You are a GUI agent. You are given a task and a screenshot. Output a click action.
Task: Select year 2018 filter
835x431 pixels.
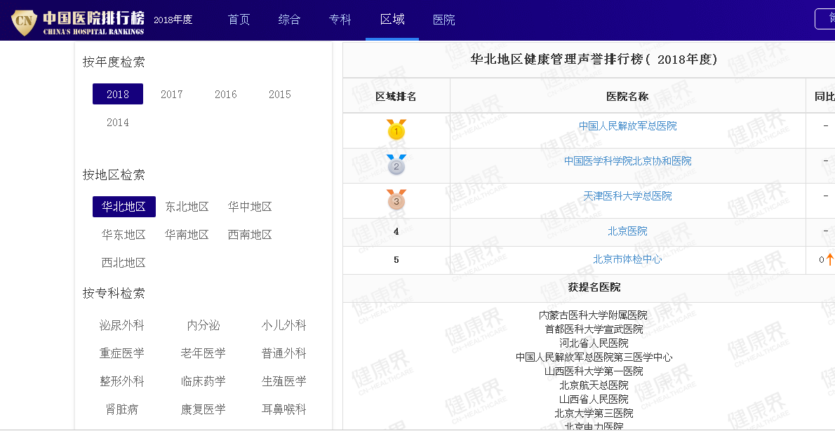tap(118, 94)
